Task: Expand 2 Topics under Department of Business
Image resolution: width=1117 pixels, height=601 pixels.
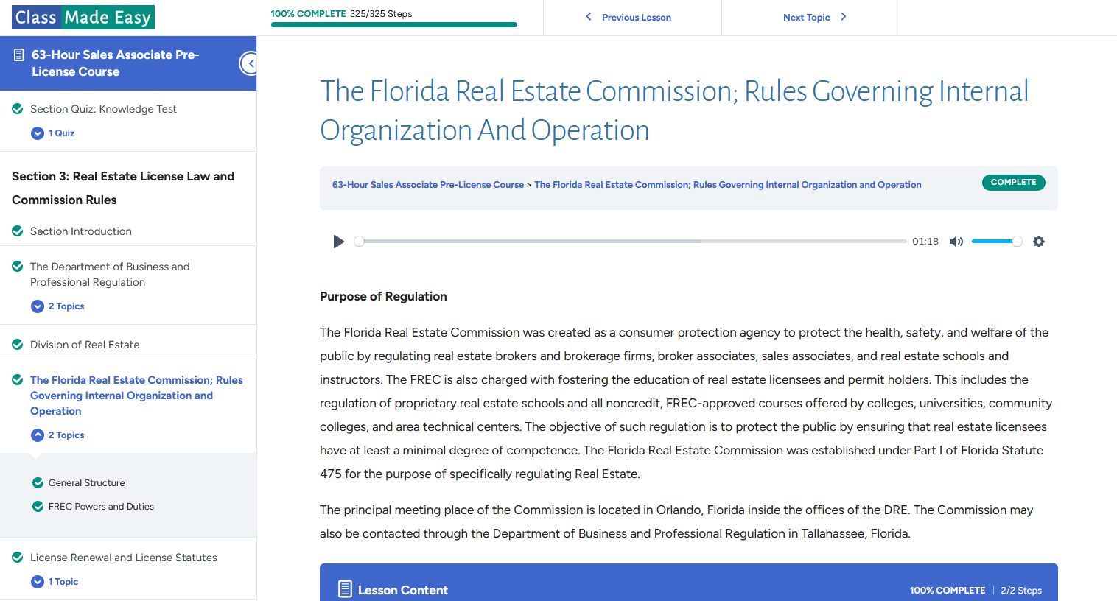Action: click(x=57, y=306)
